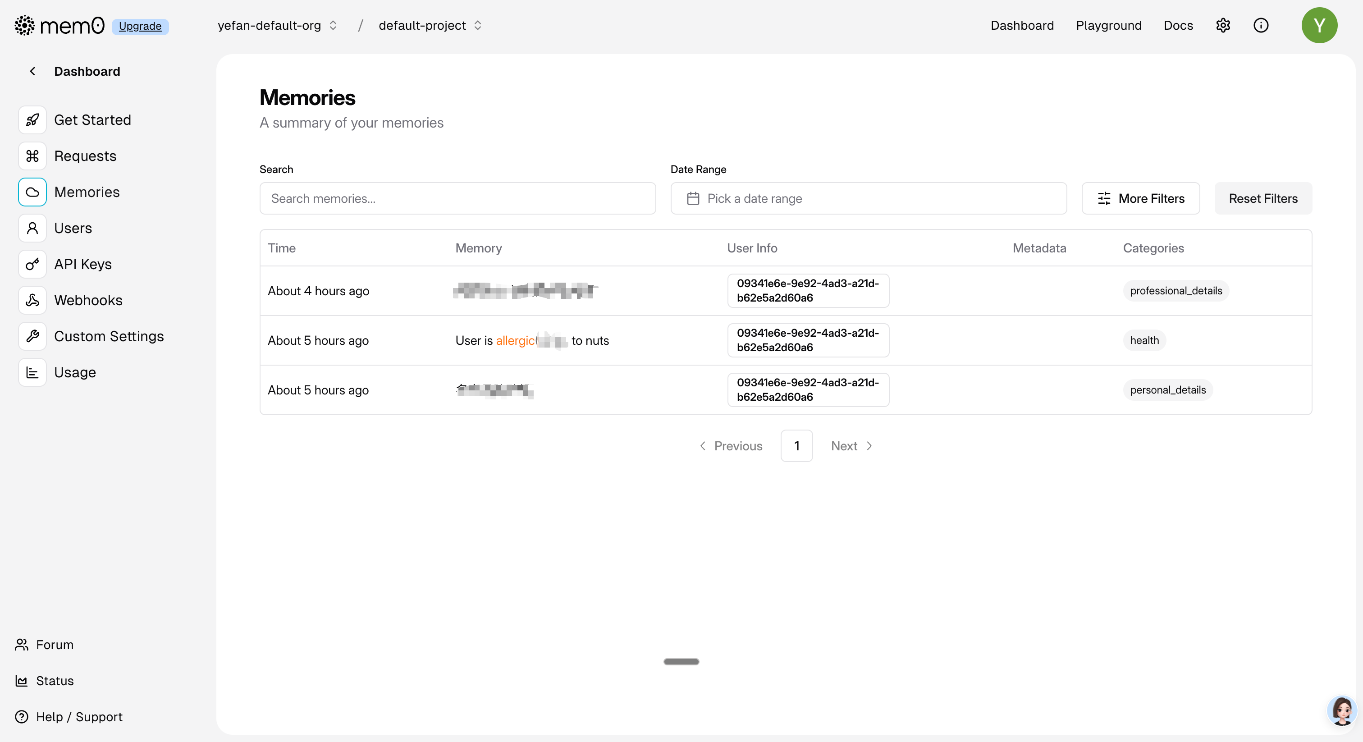
Task: Focus the Search memories input field
Action: [x=457, y=198]
